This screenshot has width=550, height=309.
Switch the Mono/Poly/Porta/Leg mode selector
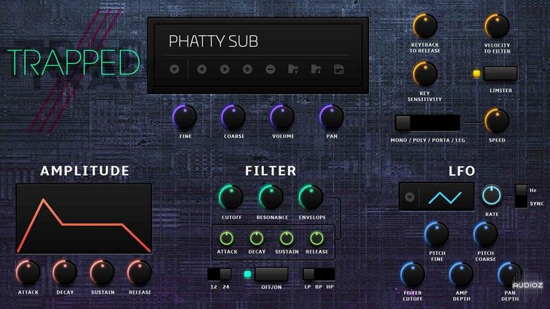[x=428, y=123]
